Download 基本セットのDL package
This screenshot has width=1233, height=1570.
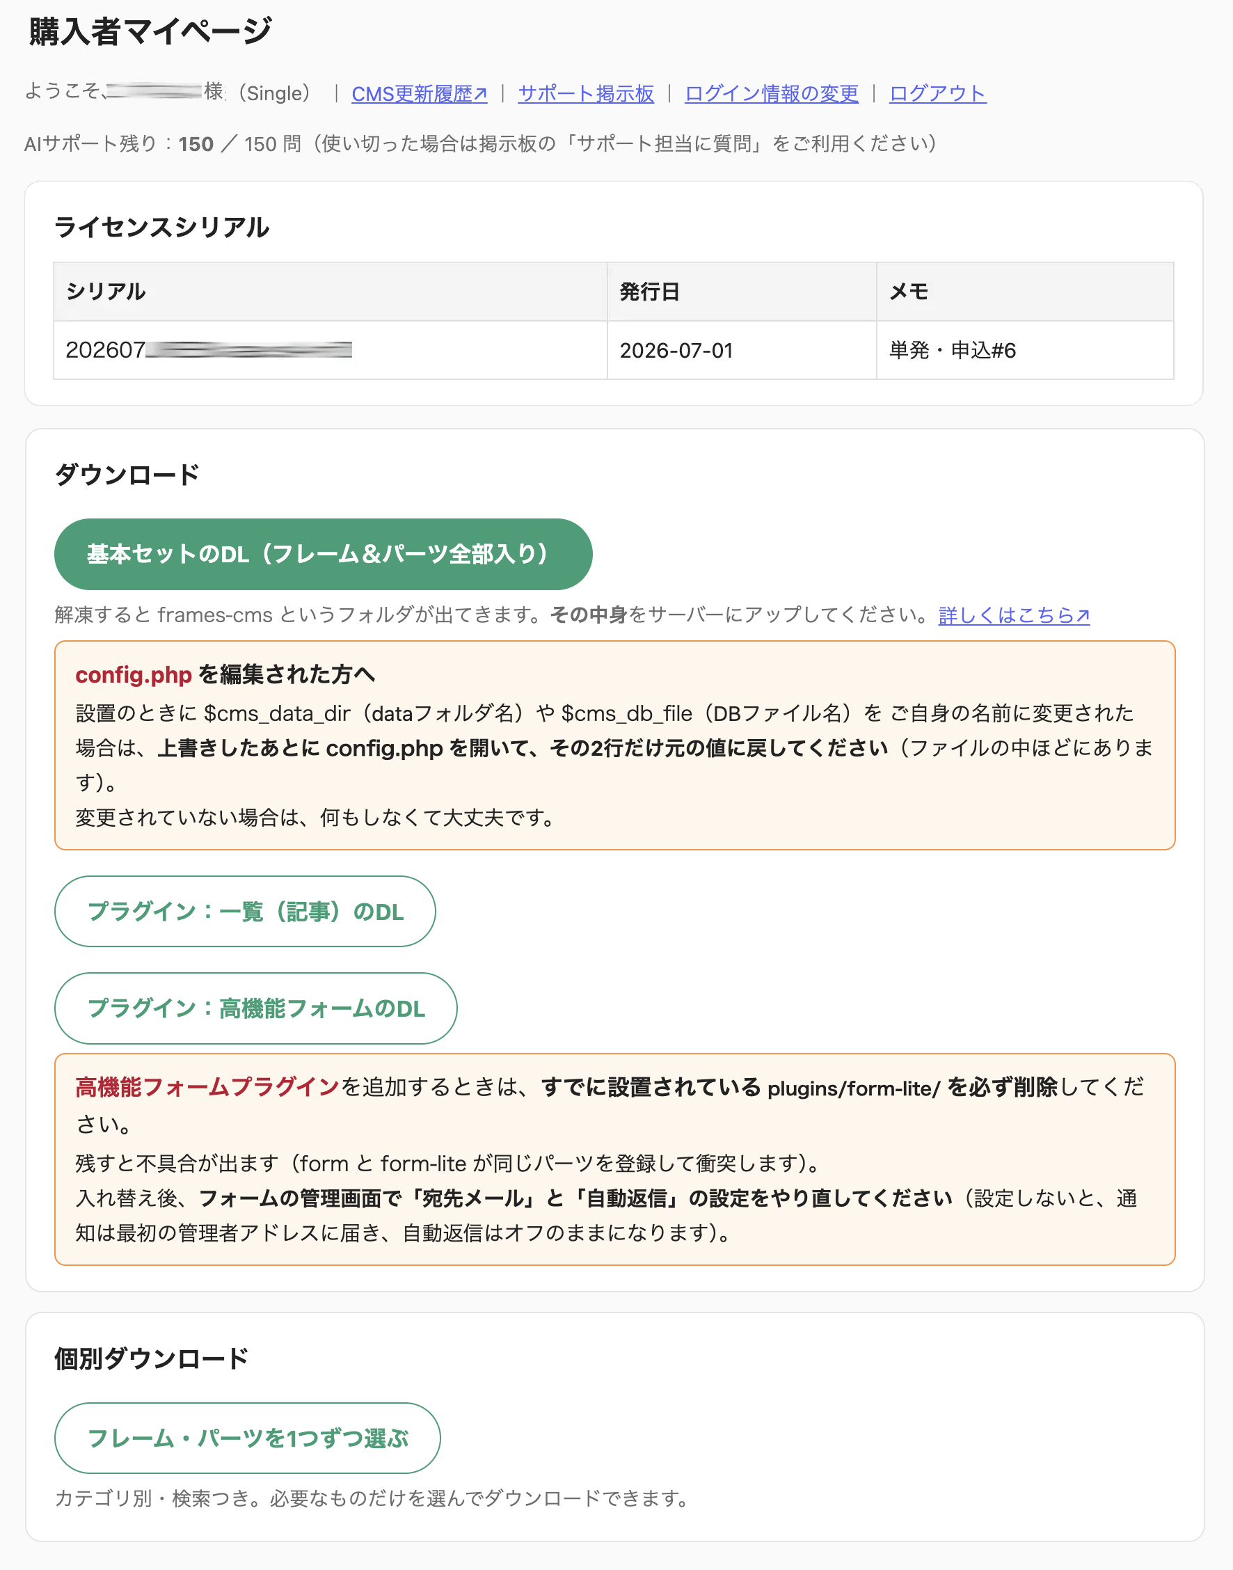point(323,554)
